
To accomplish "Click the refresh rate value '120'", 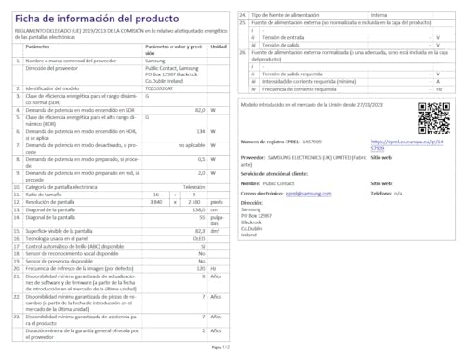I will [x=201, y=268].
